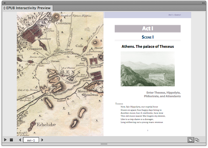Click the temple landscape engraving
The image size is (208, 148).
(147, 69)
